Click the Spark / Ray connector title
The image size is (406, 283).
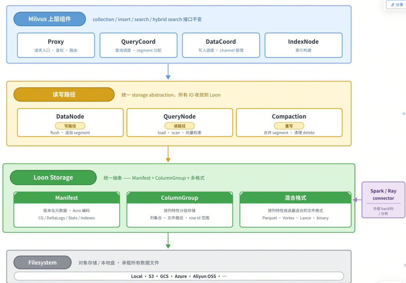click(383, 195)
